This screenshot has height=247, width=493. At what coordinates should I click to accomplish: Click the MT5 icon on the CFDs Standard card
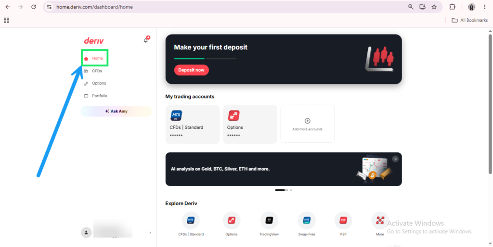coord(176,115)
